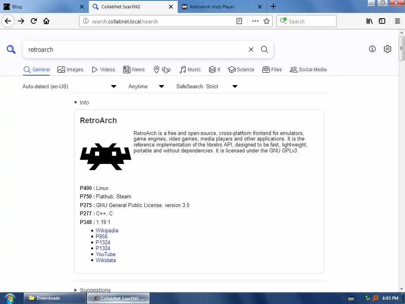Open the second P1324 link
The width and height of the screenshot is (405, 304).
[103, 249]
